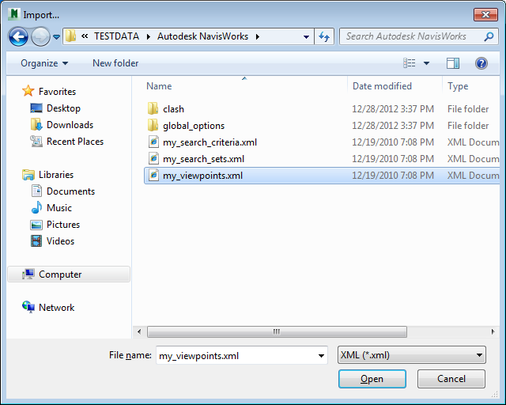The height and width of the screenshot is (405, 506).
Task: Click the Videos film strip icon
Action: click(36, 241)
